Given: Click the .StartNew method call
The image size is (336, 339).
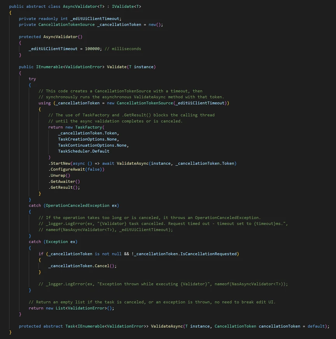Looking at the screenshot, I should coord(59,163).
